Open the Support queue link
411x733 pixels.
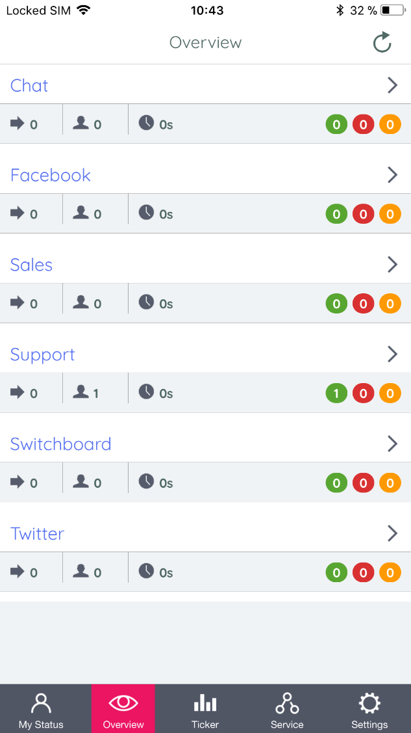pos(43,354)
